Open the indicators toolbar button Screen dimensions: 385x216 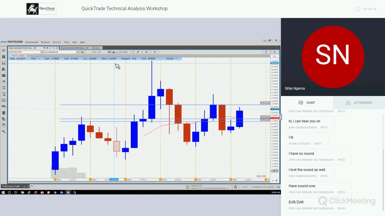146,52
